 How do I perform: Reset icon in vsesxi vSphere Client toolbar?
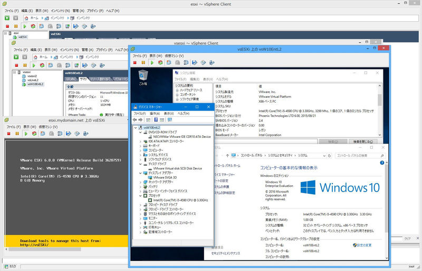pyautogui.click(x=42, y=65)
